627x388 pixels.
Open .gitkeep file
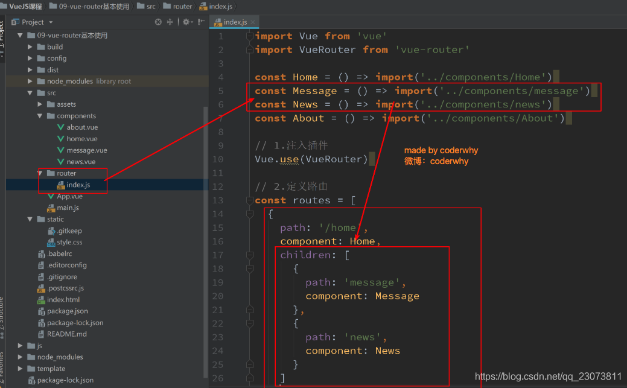click(69, 231)
